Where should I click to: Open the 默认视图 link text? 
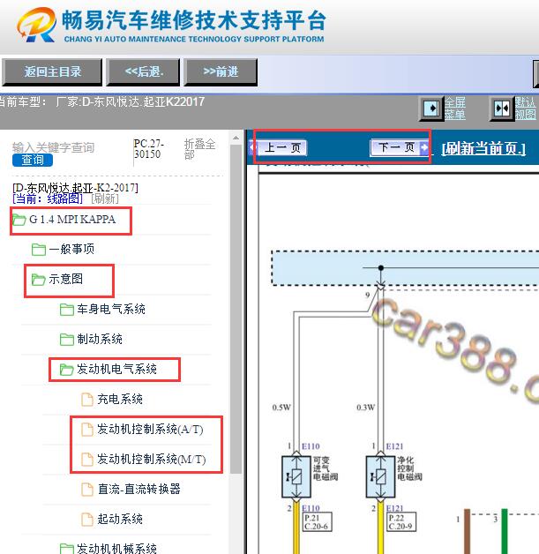point(526,109)
